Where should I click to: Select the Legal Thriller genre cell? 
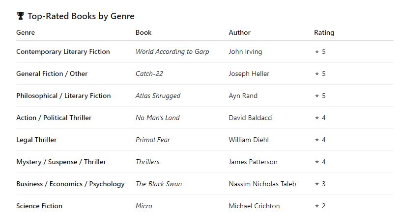click(x=36, y=140)
